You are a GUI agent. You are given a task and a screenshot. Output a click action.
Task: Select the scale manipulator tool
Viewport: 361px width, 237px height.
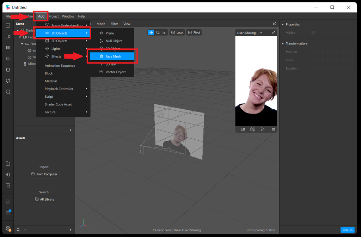(x=164, y=32)
